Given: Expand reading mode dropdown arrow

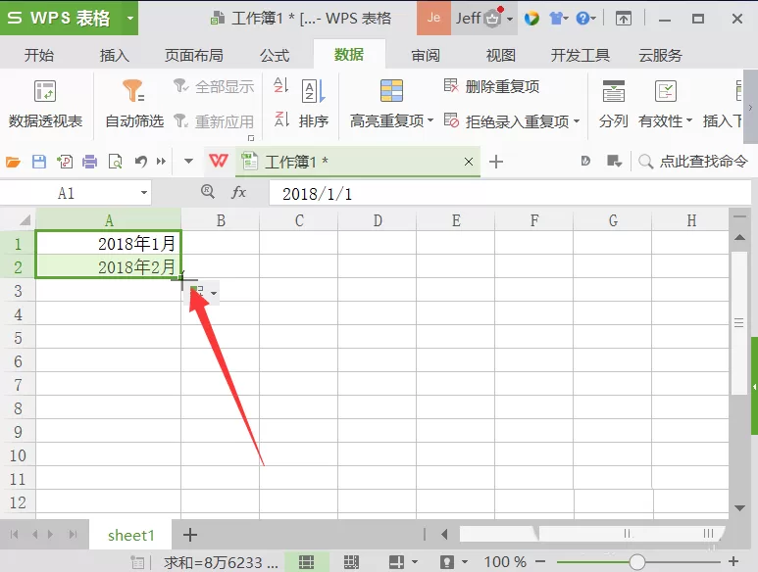Looking at the screenshot, I should pyautogui.click(x=414, y=562).
